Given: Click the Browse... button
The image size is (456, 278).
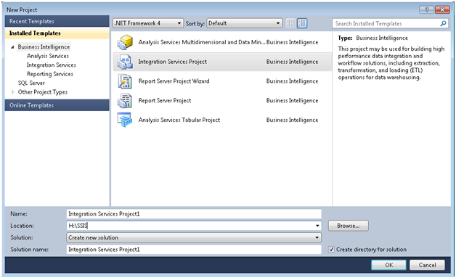Looking at the screenshot, I should click(349, 226).
